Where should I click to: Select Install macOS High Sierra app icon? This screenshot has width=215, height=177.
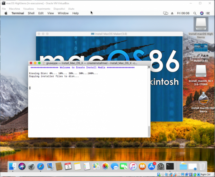204,99
